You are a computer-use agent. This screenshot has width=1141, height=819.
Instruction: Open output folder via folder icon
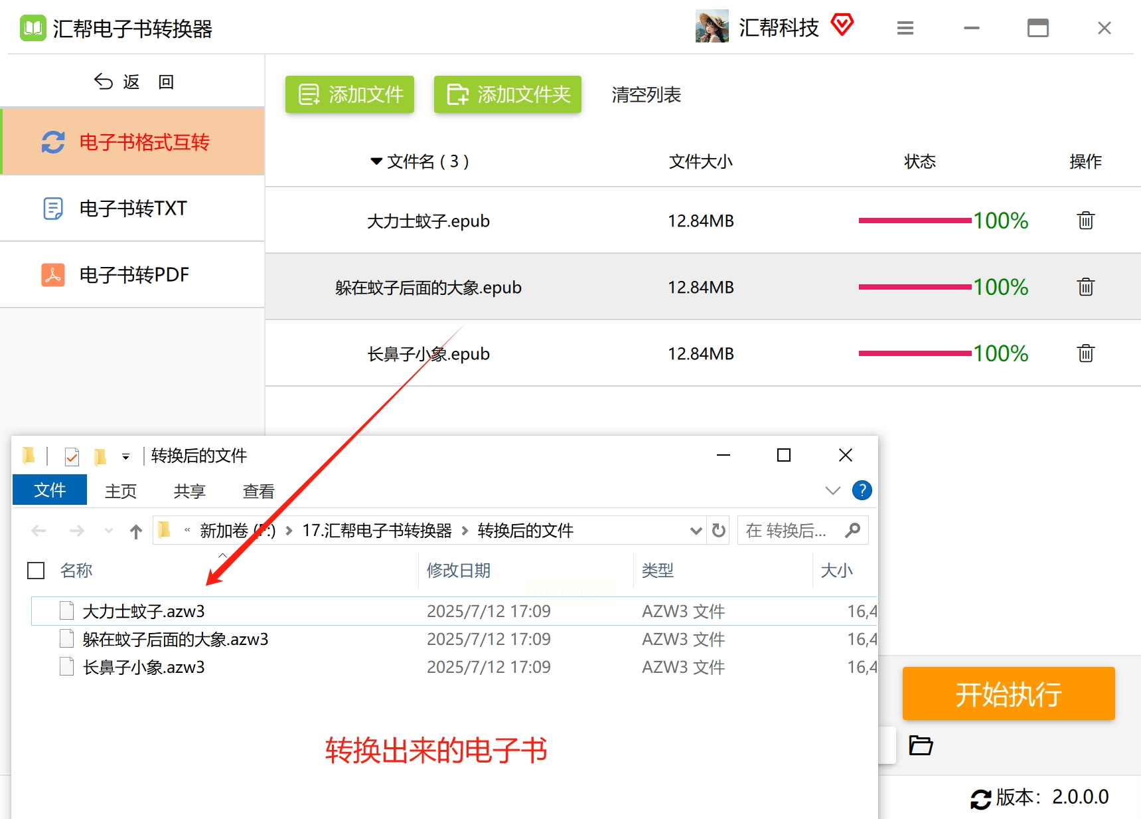[x=921, y=745]
